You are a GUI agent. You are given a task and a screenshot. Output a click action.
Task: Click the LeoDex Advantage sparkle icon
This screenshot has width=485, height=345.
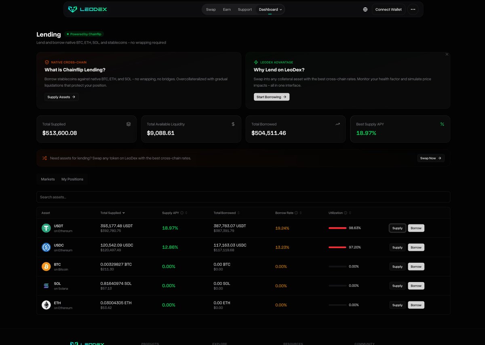tap(256, 63)
